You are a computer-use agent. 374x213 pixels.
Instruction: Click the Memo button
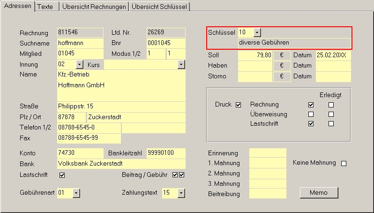(x=319, y=192)
